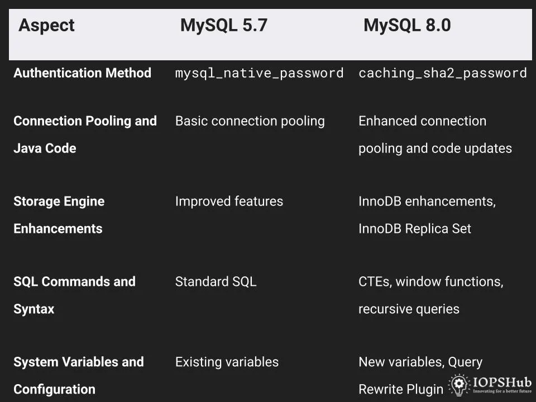Click the InnoDB Replica Set text
536x402 pixels.
click(x=415, y=228)
